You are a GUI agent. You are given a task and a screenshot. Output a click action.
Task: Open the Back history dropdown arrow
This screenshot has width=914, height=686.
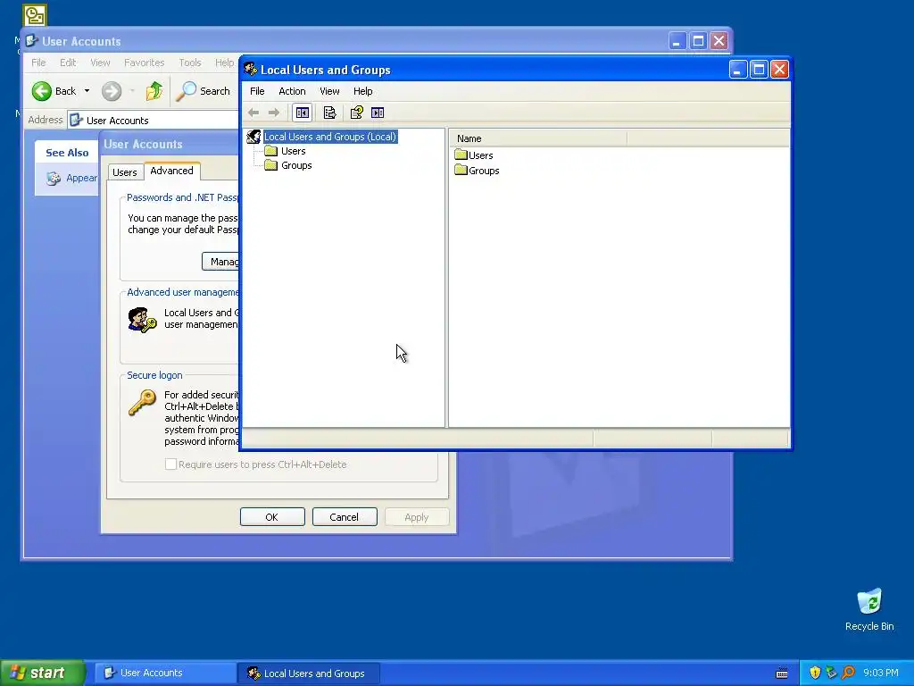pyautogui.click(x=87, y=91)
